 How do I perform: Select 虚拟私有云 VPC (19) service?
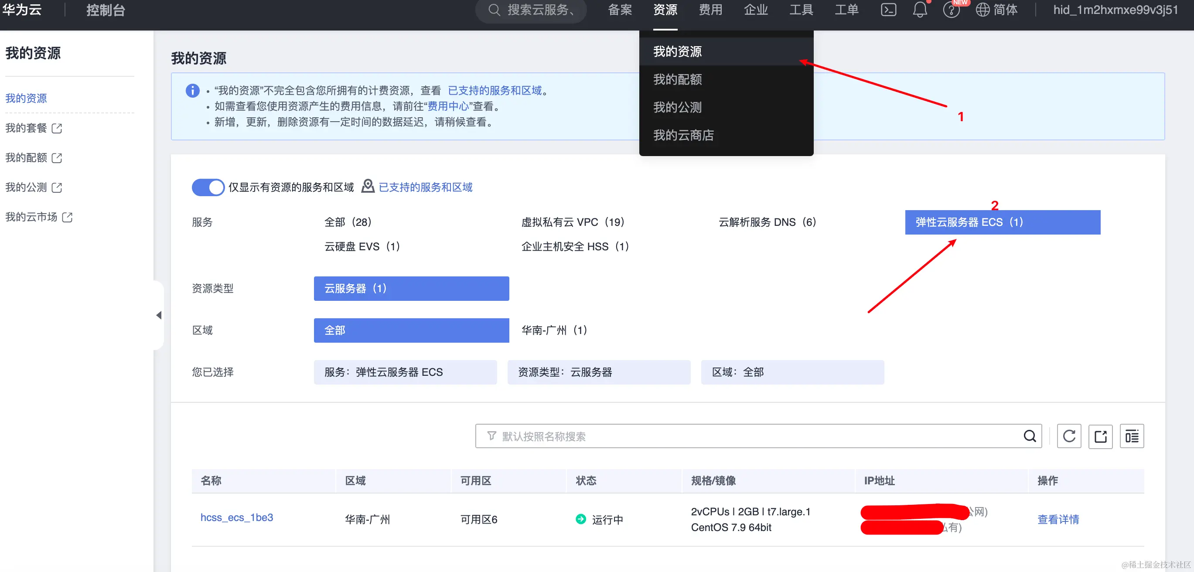pos(573,222)
